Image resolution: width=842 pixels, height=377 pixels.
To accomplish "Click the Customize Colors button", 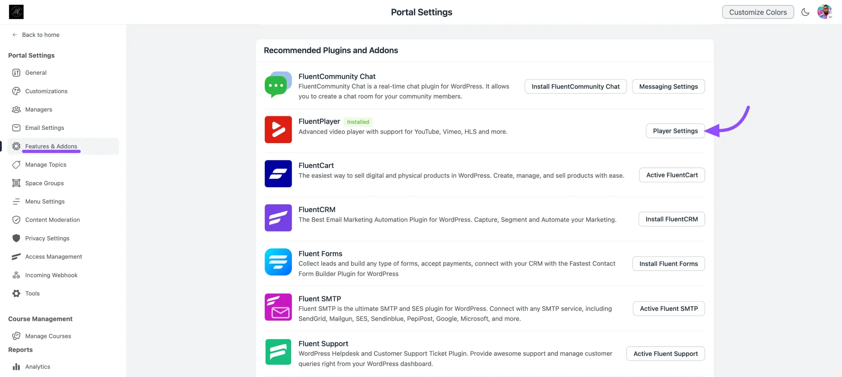I will coord(758,12).
